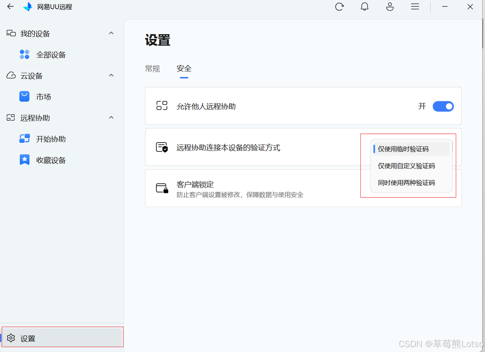Viewport: 485px width, 352px height.
Task: Click the user account icon
Action: (390, 6)
